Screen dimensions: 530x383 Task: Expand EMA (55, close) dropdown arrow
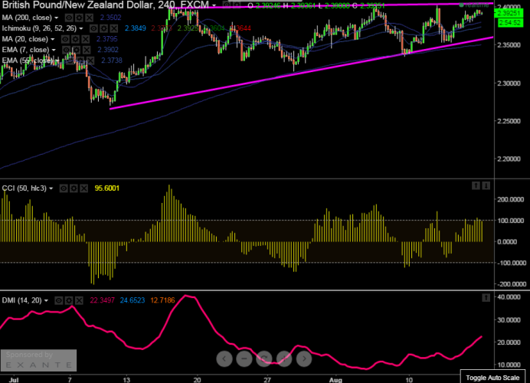(57, 61)
